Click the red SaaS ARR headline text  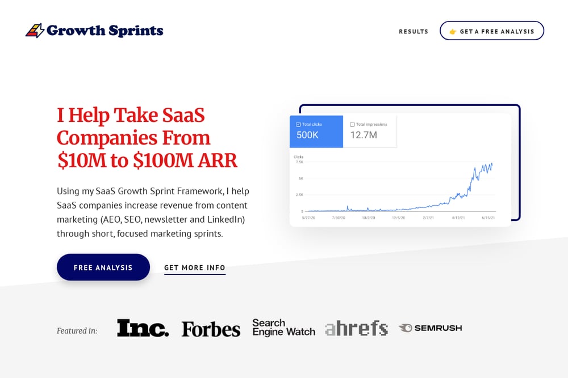coord(147,138)
